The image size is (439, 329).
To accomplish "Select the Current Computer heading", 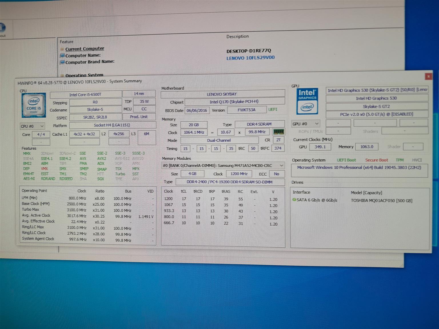I will pos(85,49).
